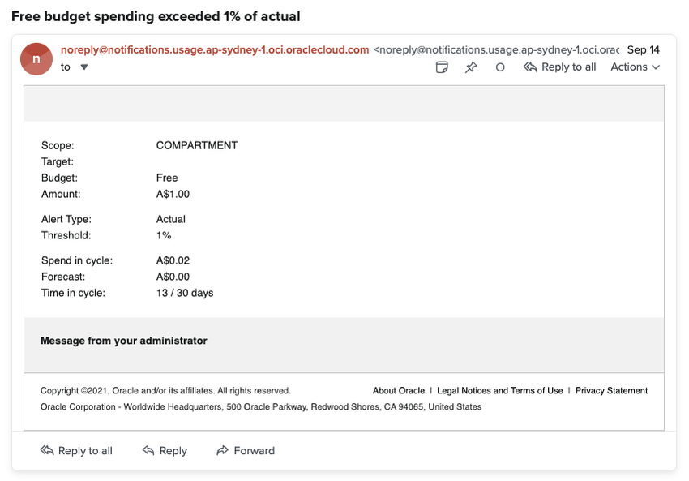Click the Actions chevron arrow
The width and height of the screenshot is (689, 481).
pos(656,67)
